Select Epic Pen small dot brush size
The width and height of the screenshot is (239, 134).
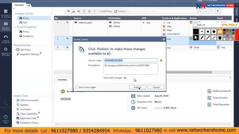[x=202, y=32]
